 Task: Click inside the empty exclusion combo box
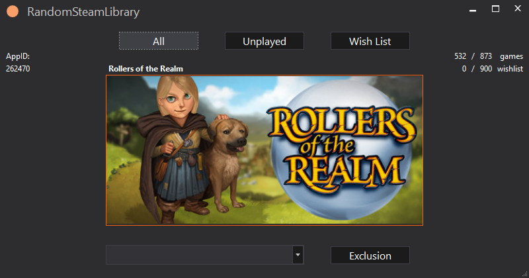click(x=198, y=255)
